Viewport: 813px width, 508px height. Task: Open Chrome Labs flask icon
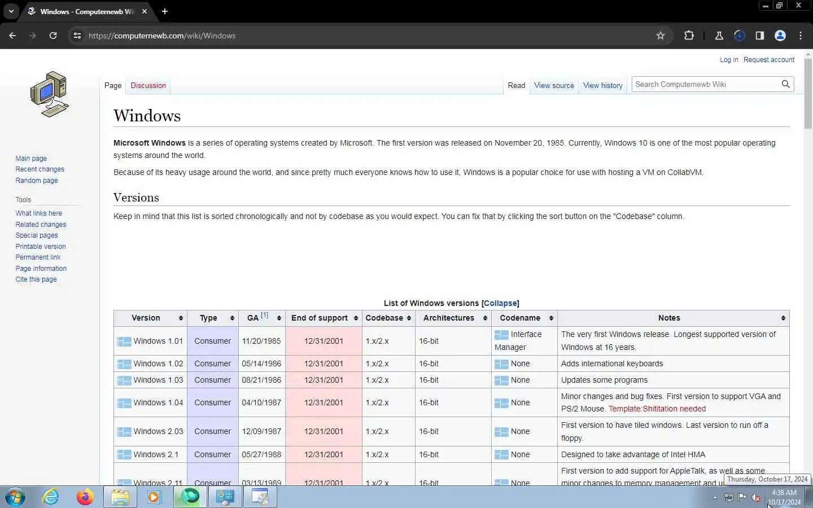click(x=719, y=36)
